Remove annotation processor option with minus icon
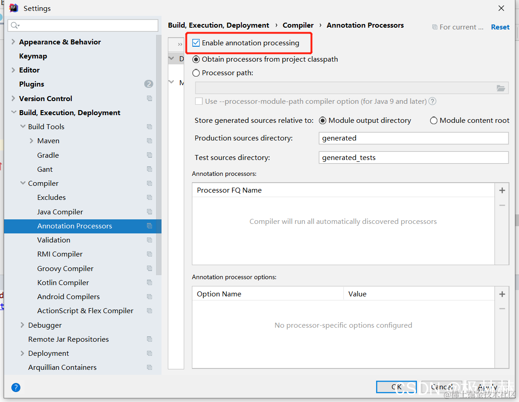519x402 pixels. (502, 309)
